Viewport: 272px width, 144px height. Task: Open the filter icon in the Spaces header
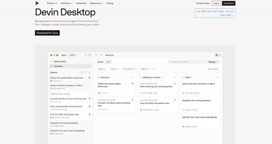tap(86, 72)
